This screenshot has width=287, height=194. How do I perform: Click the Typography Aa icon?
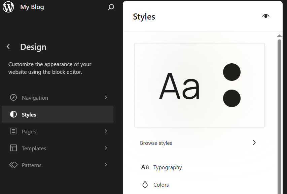click(x=145, y=167)
